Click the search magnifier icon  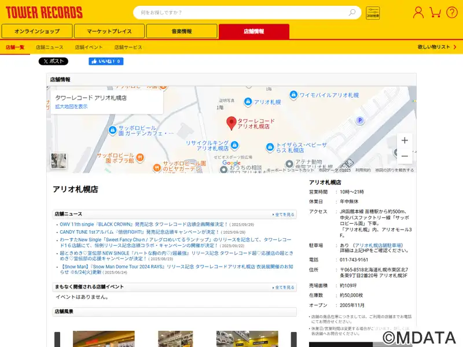point(352,12)
